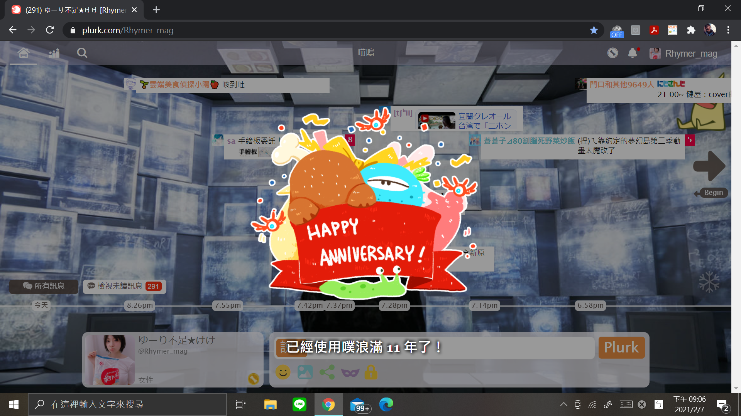Focus the plurk text input box
Image resolution: width=741 pixels, height=416 pixels.
click(x=435, y=348)
